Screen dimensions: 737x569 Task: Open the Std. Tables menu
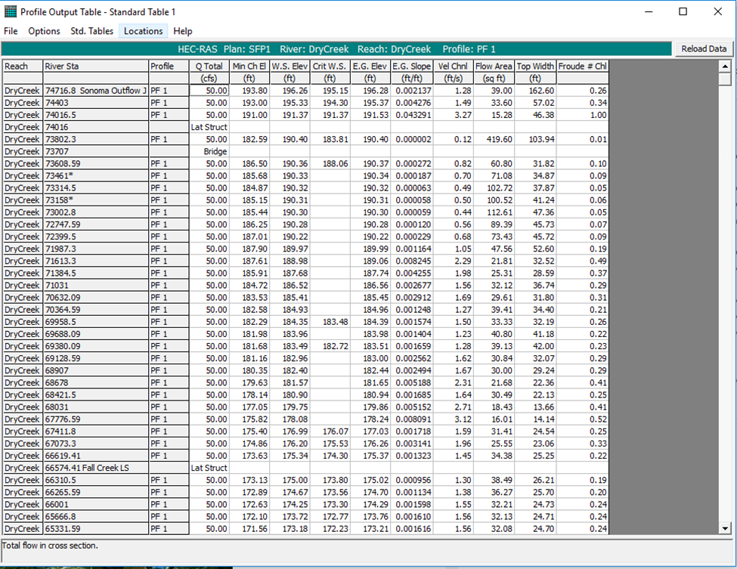91,31
